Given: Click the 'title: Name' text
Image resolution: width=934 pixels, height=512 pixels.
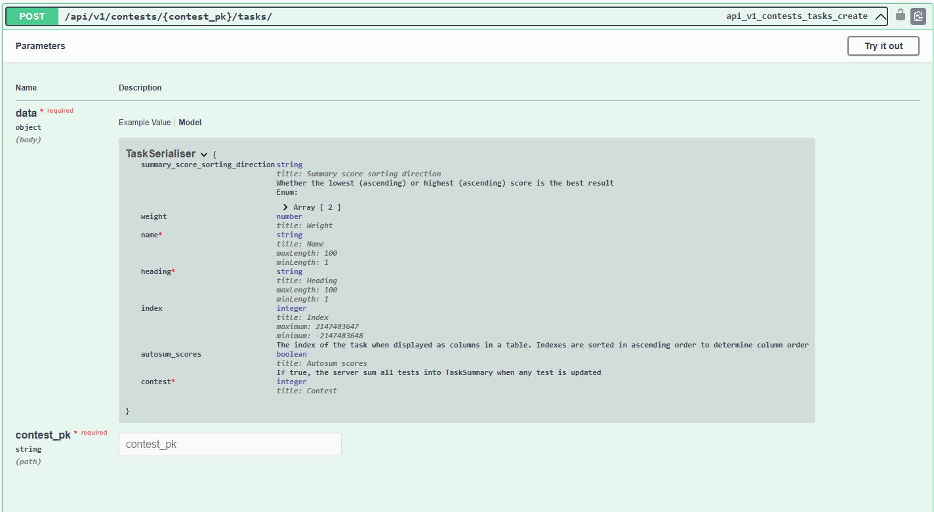Looking at the screenshot, I should click(300, 244).
